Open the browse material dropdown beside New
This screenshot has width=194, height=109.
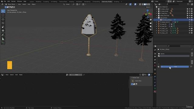tap(159, 67)
